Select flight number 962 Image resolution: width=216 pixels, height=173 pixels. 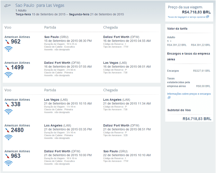[16, 42]
